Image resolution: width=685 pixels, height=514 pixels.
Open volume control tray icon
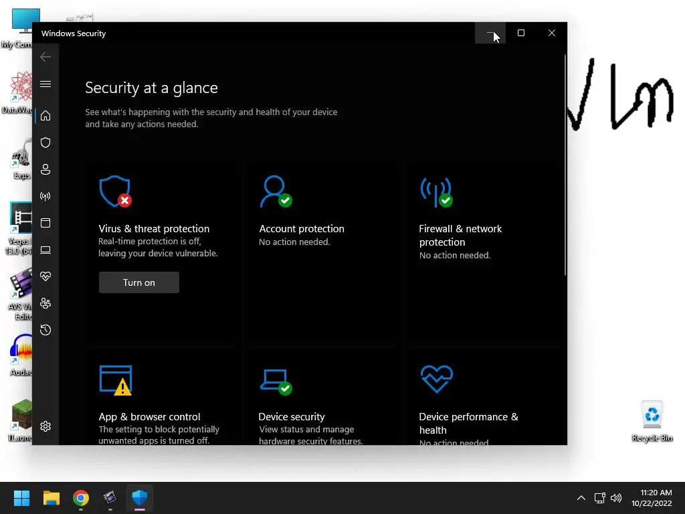pos(616,498)
